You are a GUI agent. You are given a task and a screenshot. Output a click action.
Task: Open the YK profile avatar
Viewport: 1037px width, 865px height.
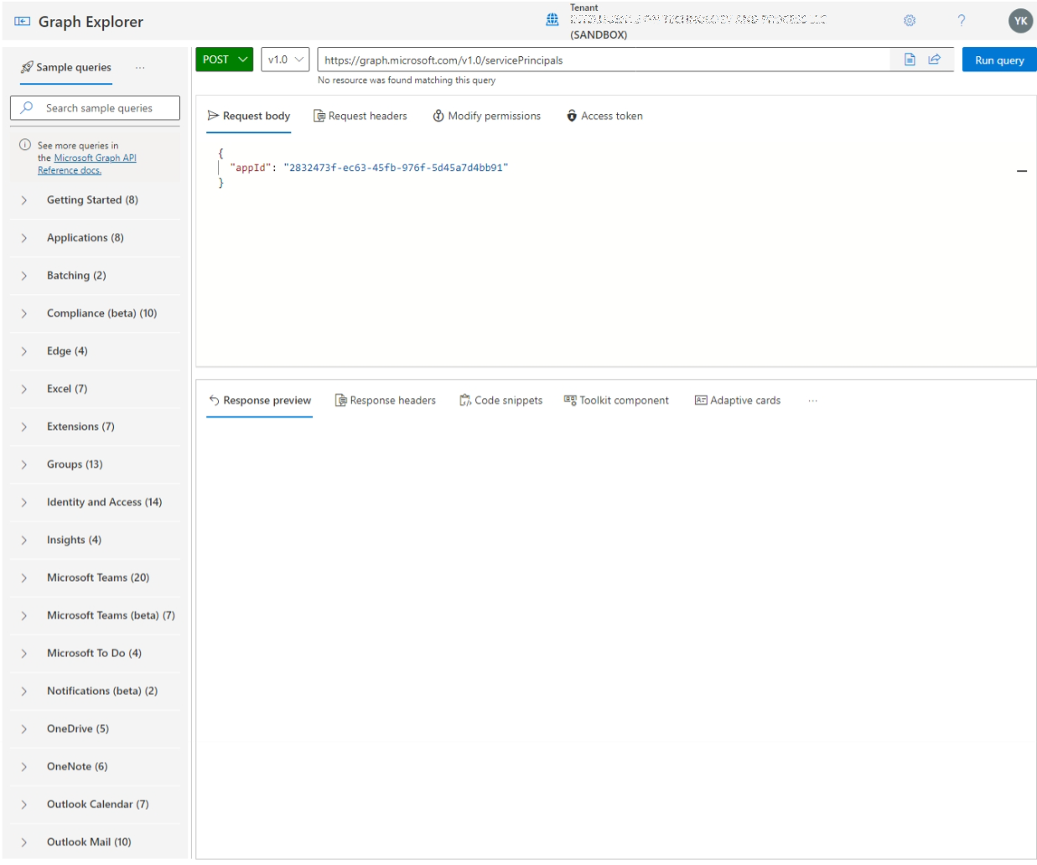(1020, 21)
